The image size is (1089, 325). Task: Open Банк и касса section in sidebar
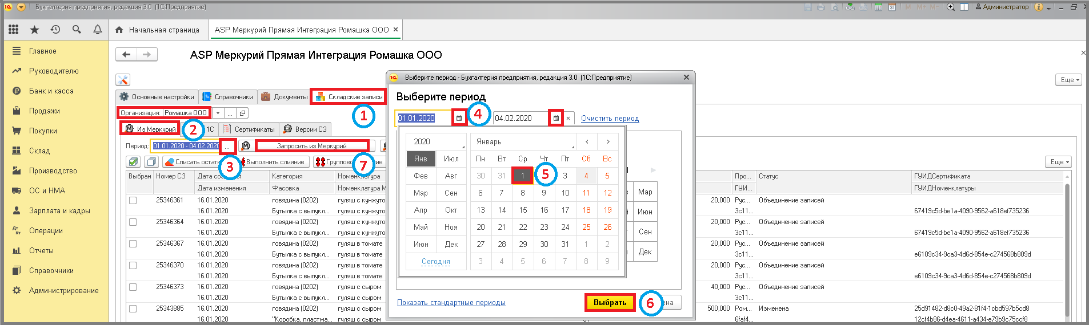51,91
